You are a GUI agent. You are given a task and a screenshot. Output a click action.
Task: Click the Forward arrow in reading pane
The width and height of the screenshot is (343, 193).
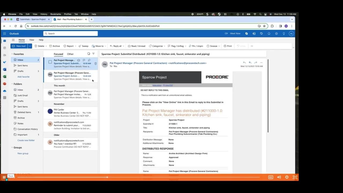(x=256, y=62)
